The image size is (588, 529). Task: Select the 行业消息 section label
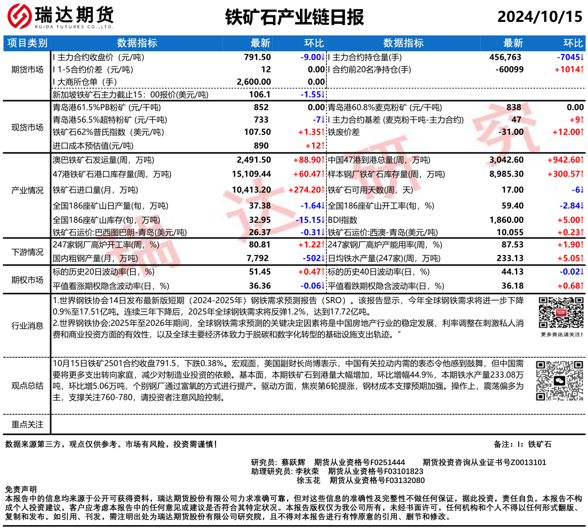click(x=28, y=325)
